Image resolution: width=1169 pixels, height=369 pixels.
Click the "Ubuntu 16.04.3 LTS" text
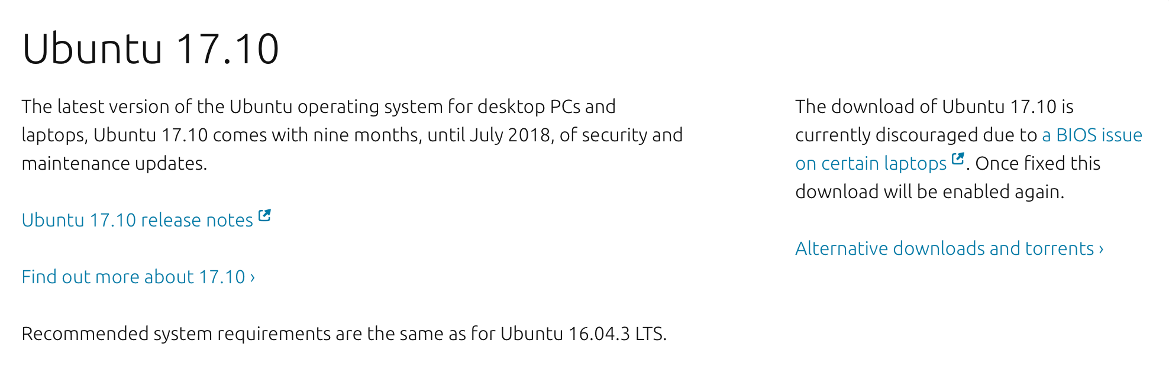[582, 334]
